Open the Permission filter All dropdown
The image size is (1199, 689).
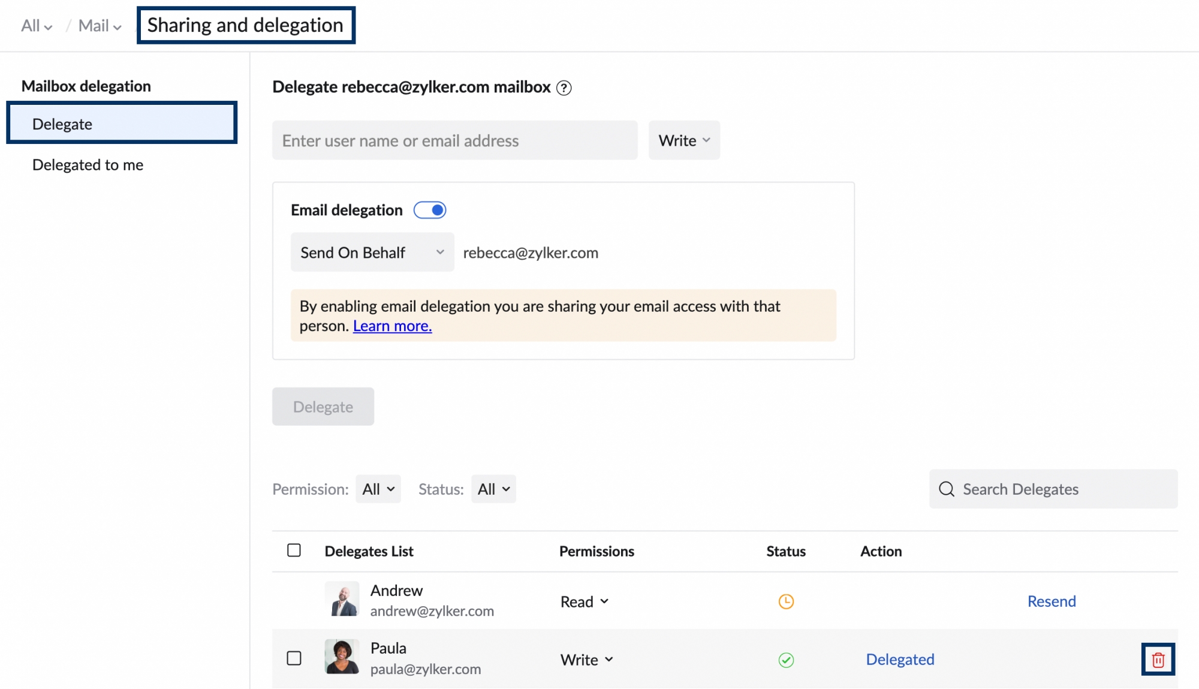coord(378,489)
